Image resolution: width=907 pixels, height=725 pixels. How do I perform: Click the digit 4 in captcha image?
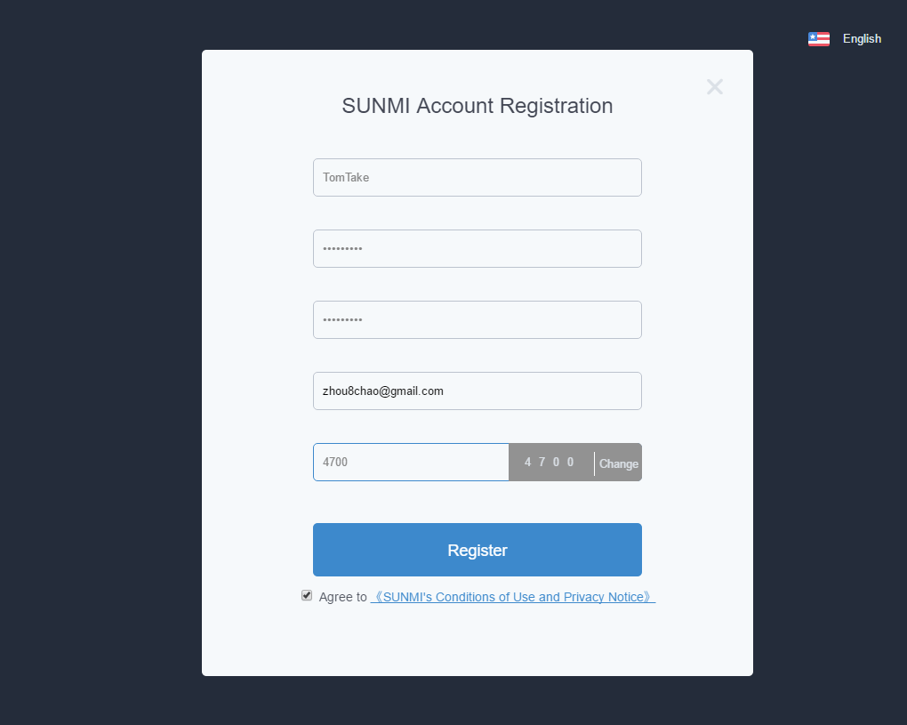527,462
